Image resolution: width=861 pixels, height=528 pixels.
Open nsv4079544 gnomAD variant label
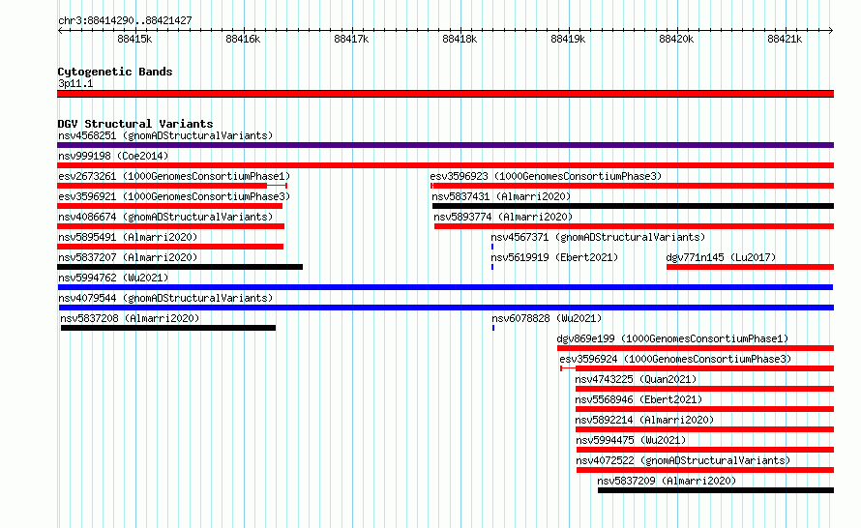165,298
